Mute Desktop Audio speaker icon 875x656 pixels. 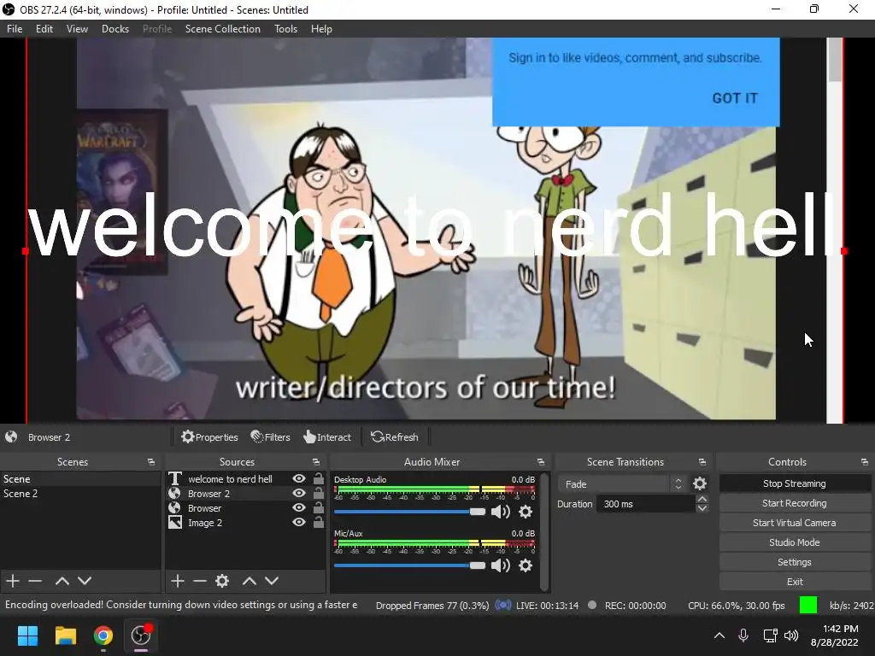(x=501, y=512)
